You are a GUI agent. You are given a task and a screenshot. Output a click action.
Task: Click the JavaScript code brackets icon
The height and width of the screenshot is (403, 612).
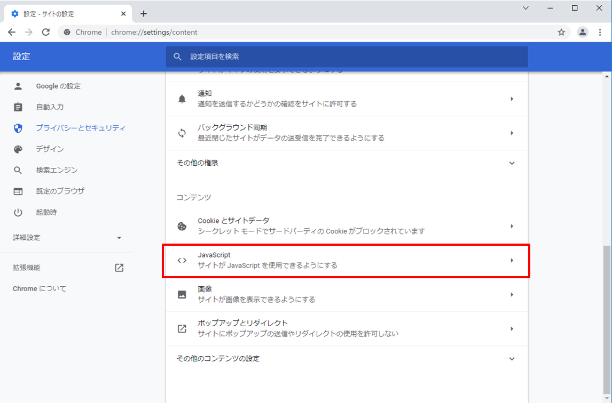[x=182, y=260]
